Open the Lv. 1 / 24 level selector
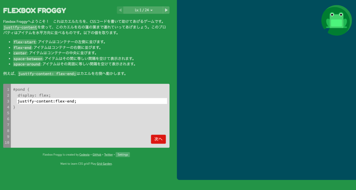 tap(143, 10)
